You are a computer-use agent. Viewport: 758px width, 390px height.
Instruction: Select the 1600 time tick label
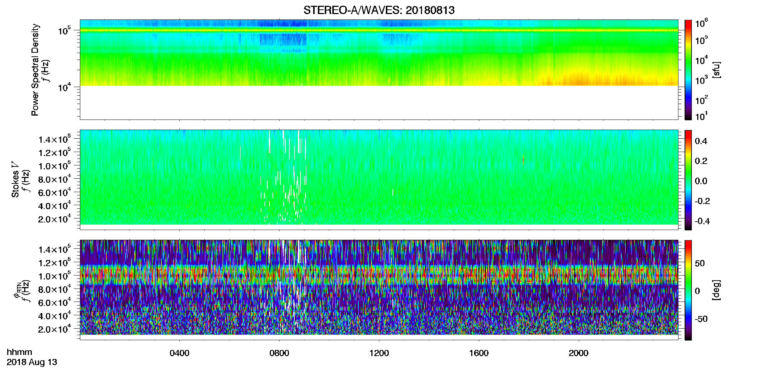click(479, 353)
